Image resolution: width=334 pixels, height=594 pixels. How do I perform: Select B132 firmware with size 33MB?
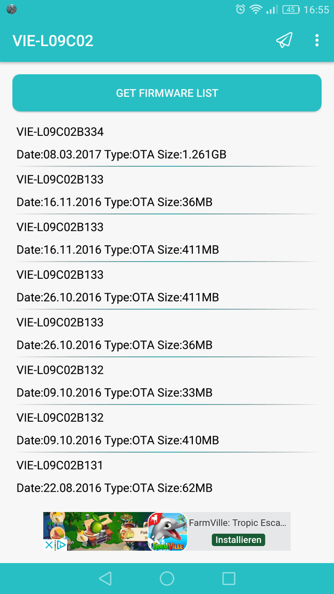(x=167, y=381)
